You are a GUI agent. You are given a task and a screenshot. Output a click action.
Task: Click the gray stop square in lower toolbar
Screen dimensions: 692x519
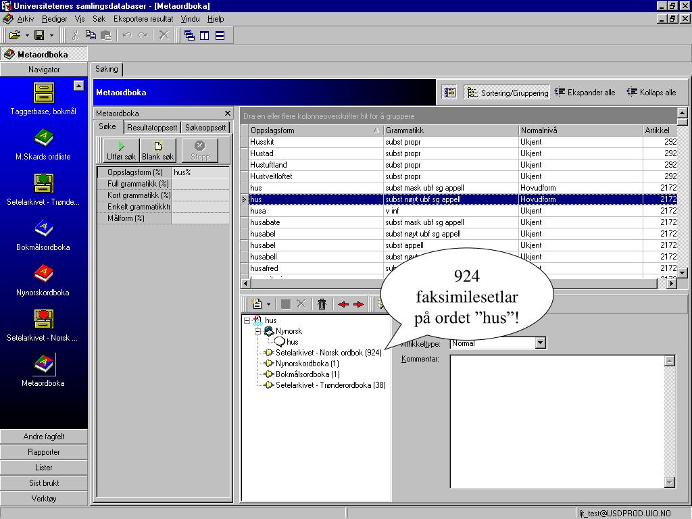click(286, 304)
